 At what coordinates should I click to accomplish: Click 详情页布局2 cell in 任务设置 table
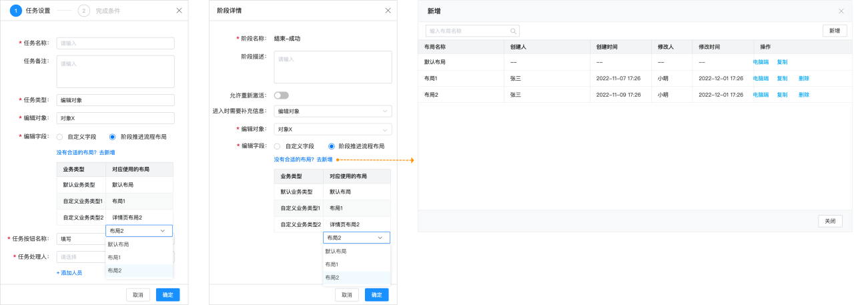point(139,218)
